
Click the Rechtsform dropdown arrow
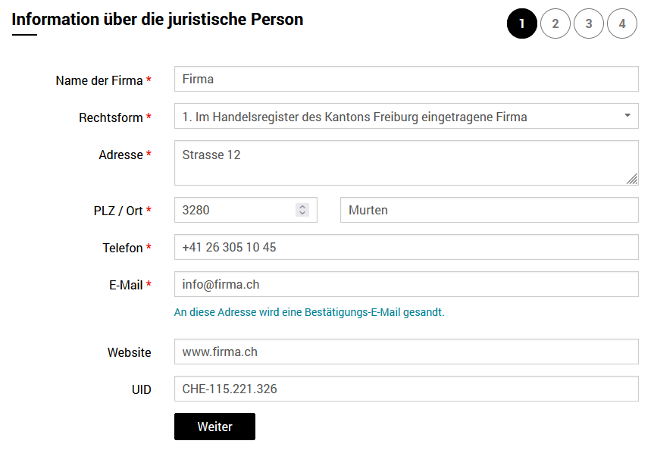(627, 116)
